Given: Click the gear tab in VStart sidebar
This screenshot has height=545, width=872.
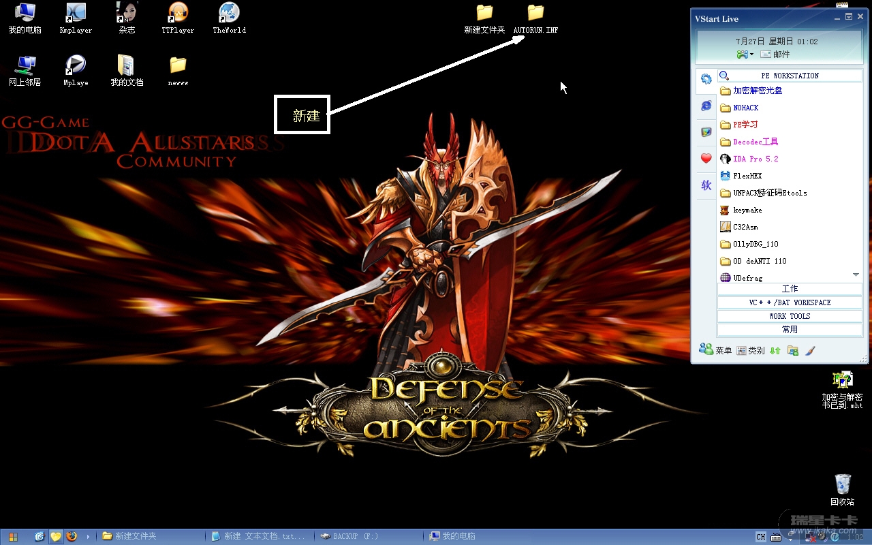Looking at the screenshot, I should [706, 79].
